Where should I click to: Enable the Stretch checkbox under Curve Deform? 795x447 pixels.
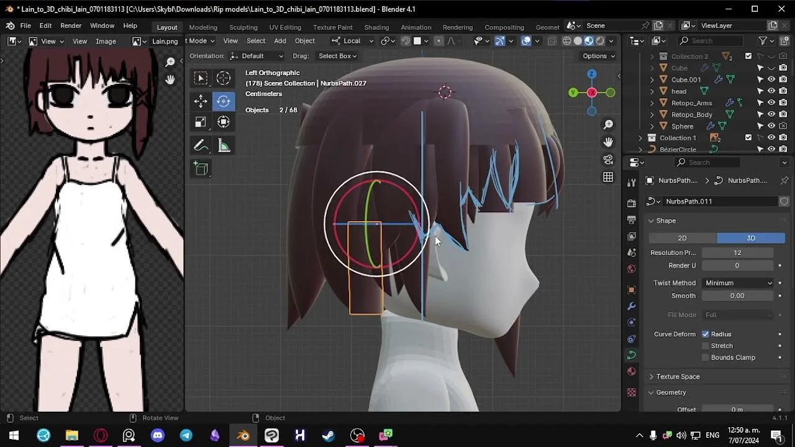pyautogui.click(x=706, y=345)
